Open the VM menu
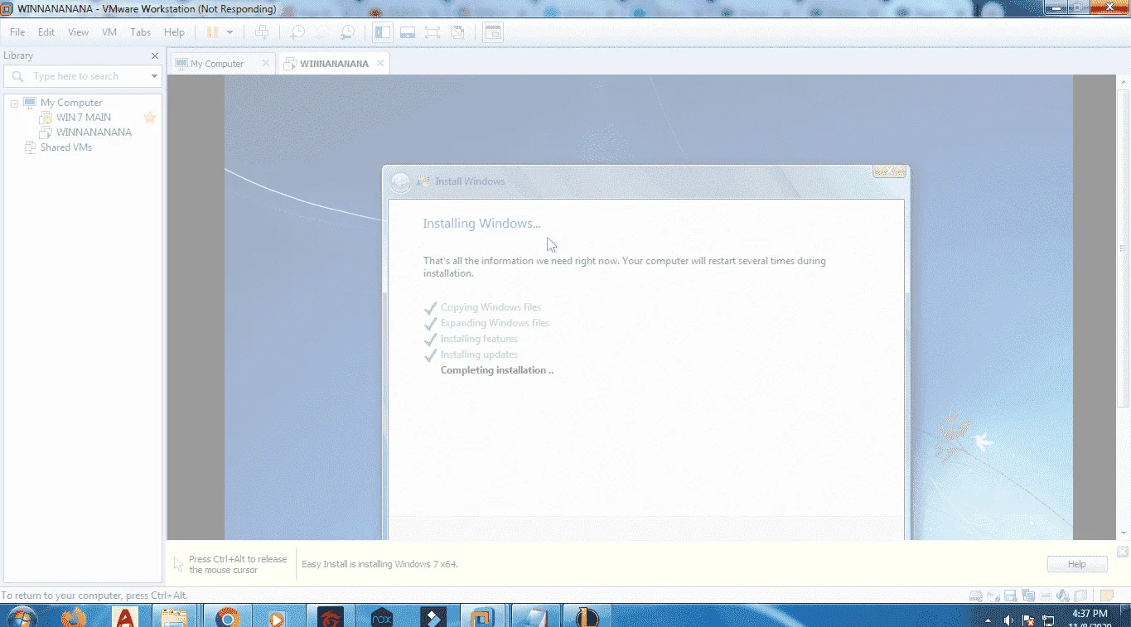The image size is (1131, 627). coord(109,32)
